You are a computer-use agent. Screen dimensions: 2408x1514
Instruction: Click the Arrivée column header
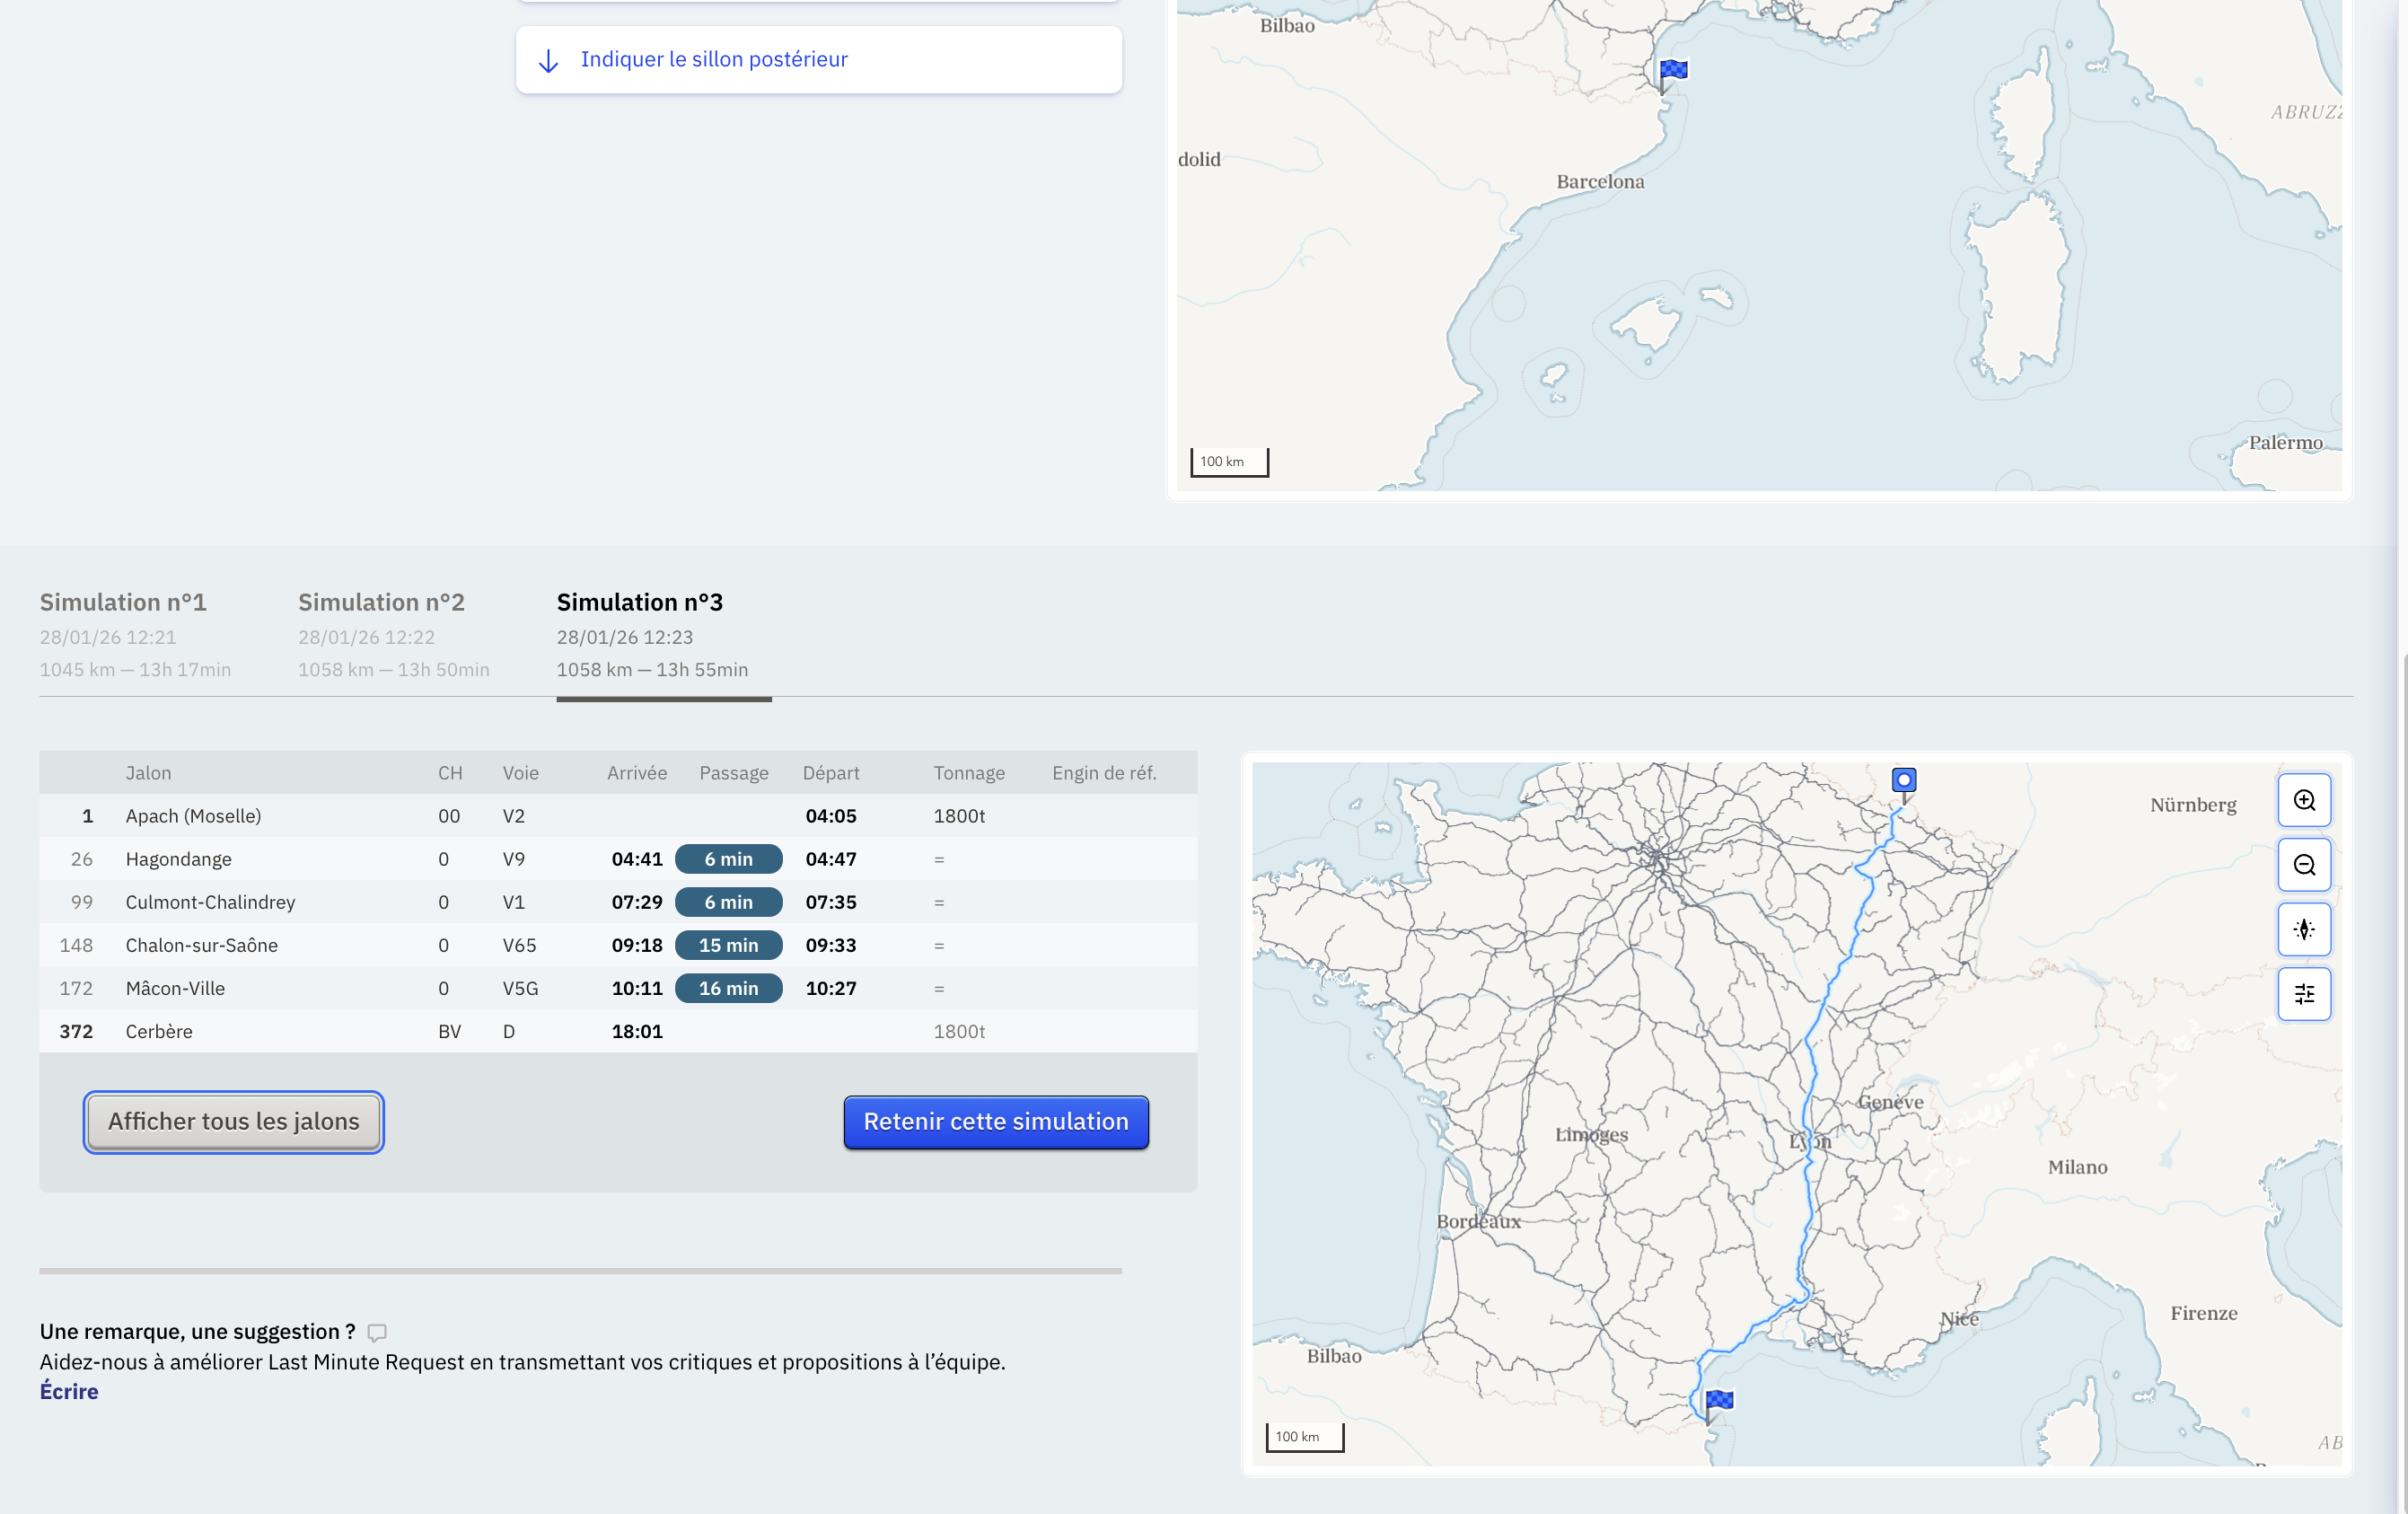[637, 773]
